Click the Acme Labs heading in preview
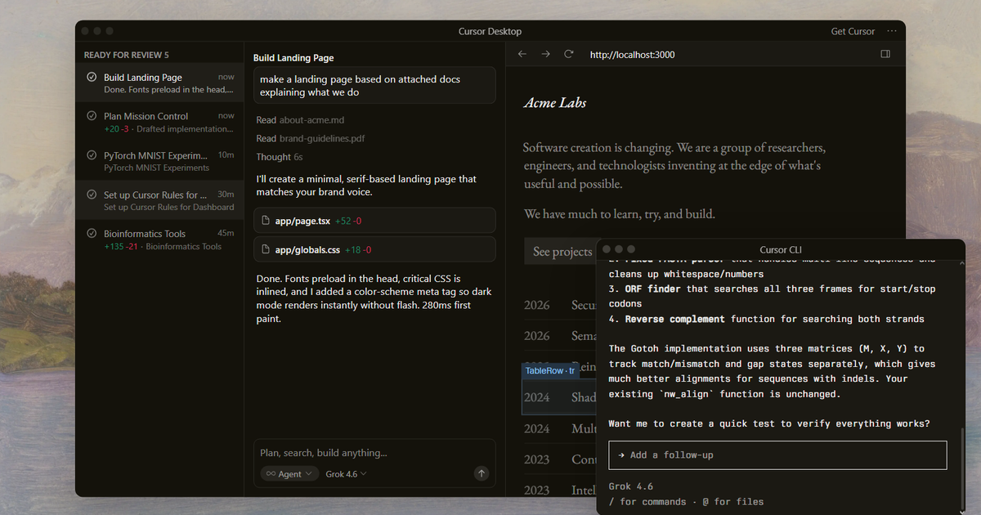Viewport: 981px width, 515px height. pyautogui.click(x=555, y=103)
